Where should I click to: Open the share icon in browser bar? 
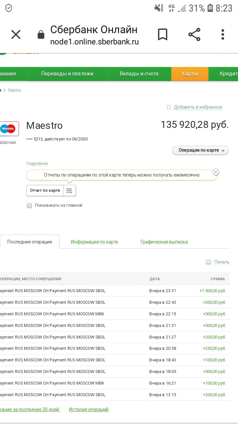(194, 34)
